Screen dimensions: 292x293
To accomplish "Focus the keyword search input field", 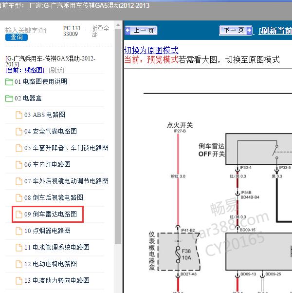I will coord(26,30).
